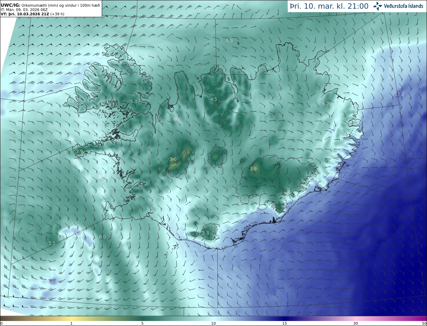Click the 8.6 value on the map
Viewport: 427px width, 326px height.
pyautogui.click(x=176, y=118)
